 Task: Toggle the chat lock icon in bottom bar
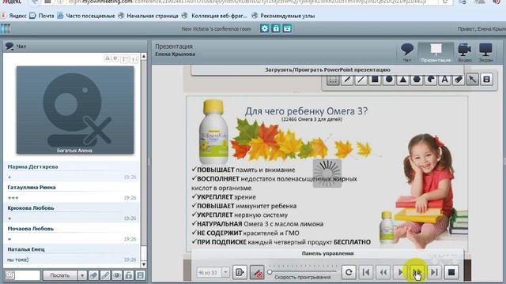[128, 275]
